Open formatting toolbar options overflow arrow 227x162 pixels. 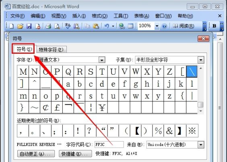222,26
